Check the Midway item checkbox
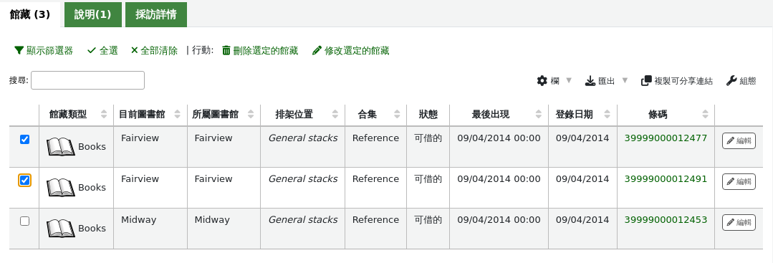 point(24,221)
